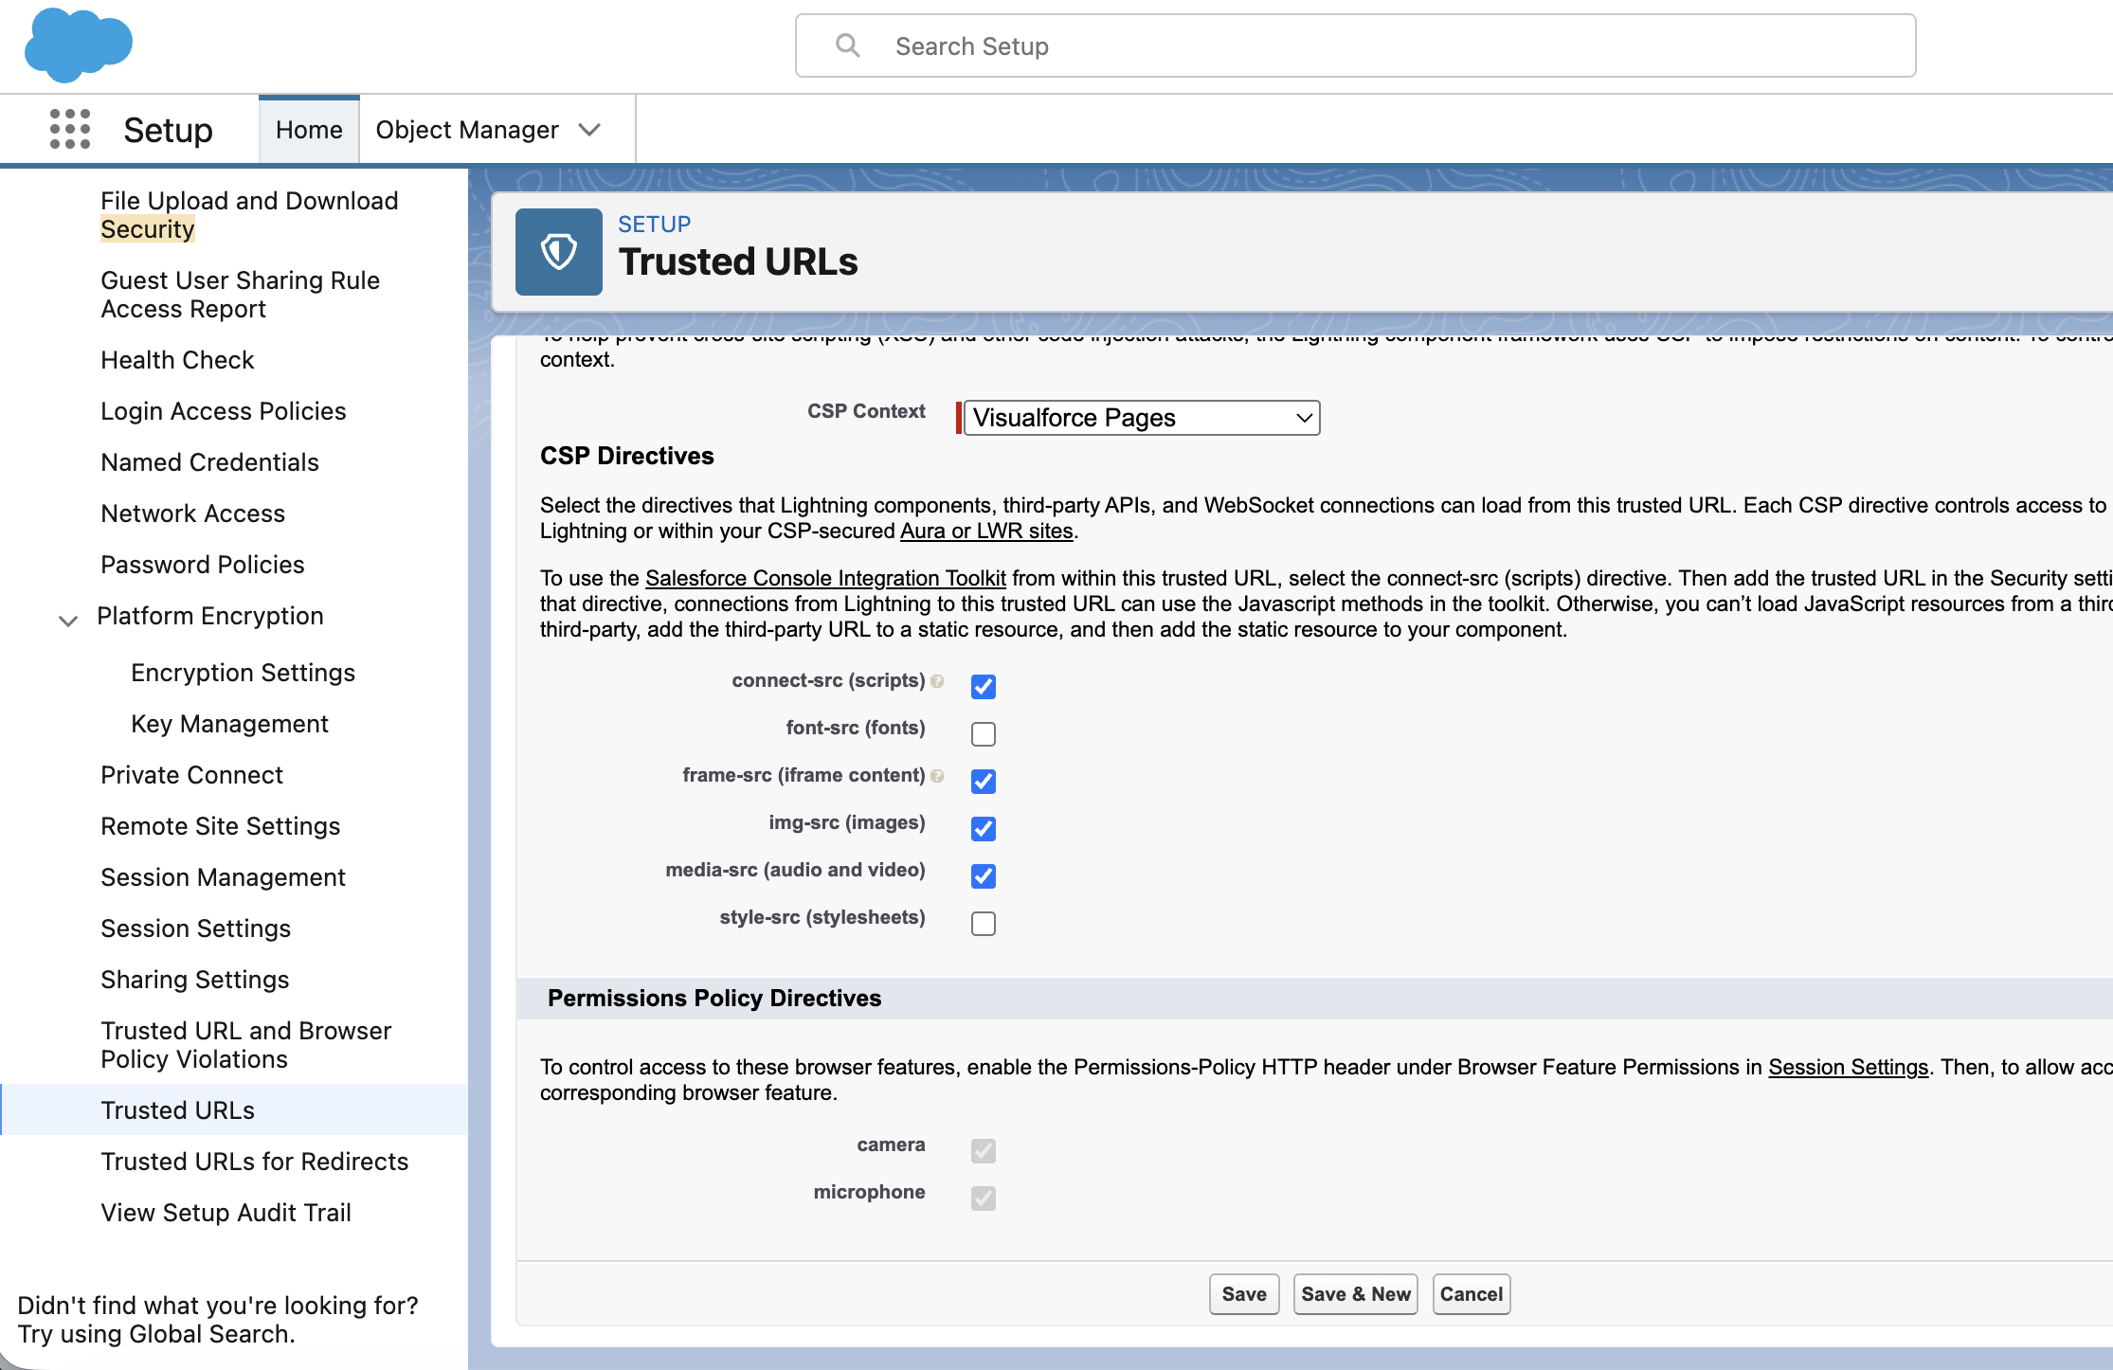Go to Password Policies

pyautogui.click(x=203, y=565)
